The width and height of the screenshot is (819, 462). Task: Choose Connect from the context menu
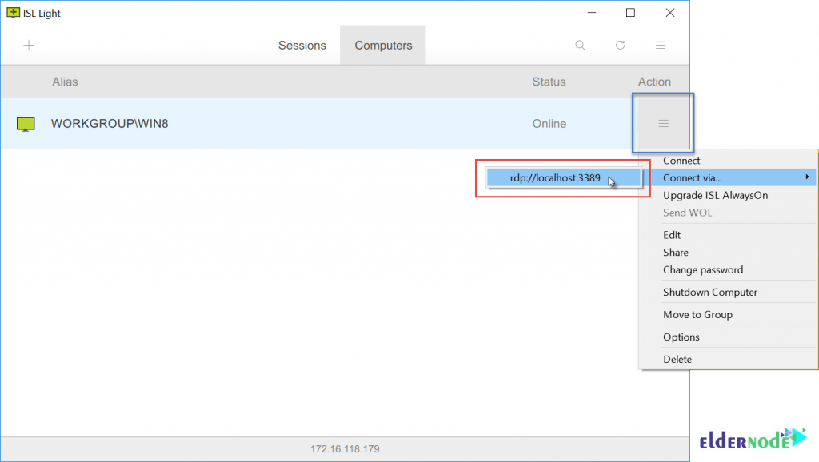[x=681, y=160]
